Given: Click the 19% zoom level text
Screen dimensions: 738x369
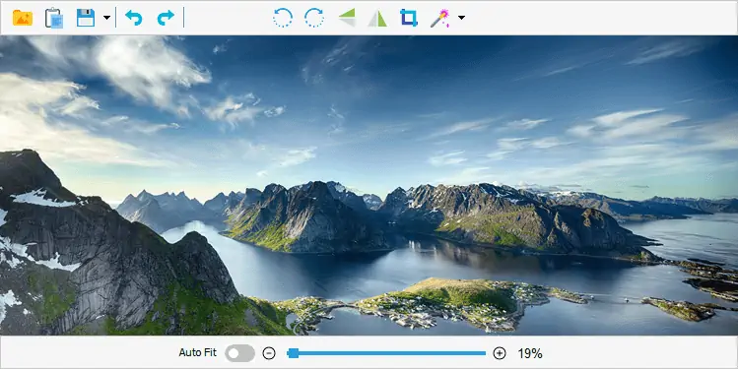Looking at the screenshot, I should [x=530, y=353].
